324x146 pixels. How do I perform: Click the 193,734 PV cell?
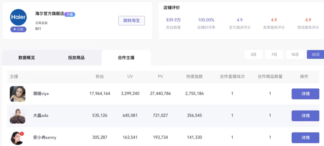pyautogui.click(x=160, y=137)
